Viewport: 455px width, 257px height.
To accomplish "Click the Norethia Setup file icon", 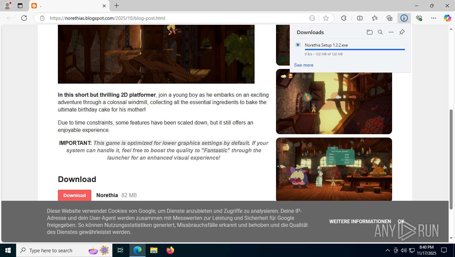I will click(x=298, y=45).
